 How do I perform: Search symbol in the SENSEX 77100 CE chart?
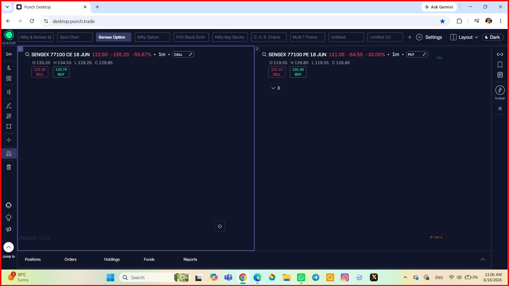tap(27, 54)
